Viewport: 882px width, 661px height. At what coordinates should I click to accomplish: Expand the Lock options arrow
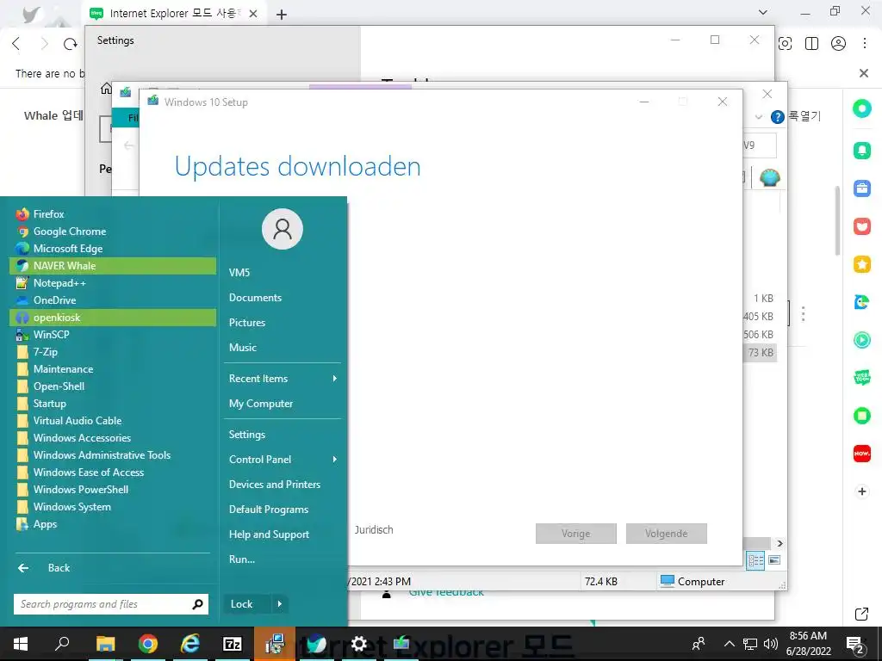click(x=280, y=604)
